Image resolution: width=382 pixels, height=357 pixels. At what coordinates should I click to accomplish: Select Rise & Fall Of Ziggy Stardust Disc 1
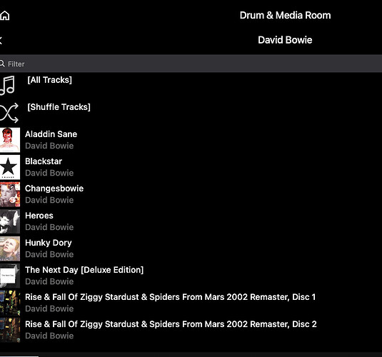170,297
